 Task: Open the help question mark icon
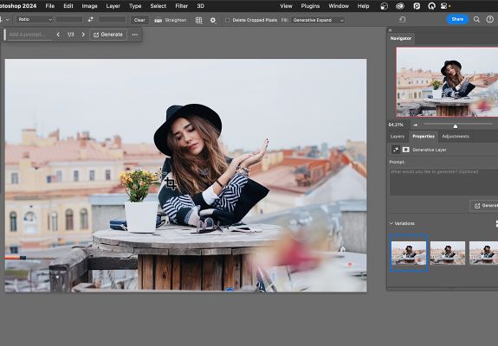tap(489, 19)
